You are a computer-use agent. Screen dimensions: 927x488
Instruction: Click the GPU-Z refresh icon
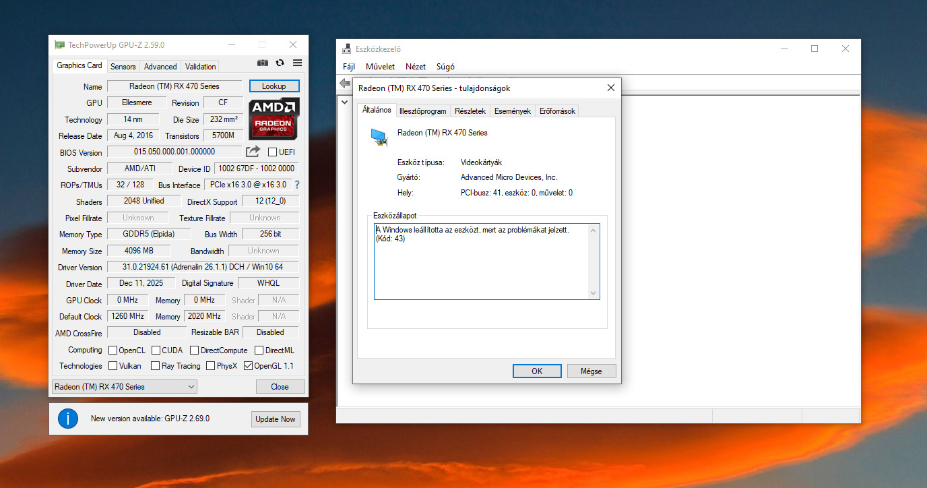tap(280, 63)
